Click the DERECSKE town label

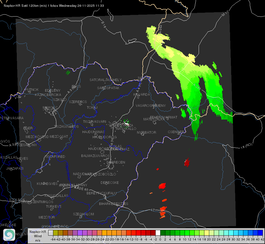tap(110, 182)
